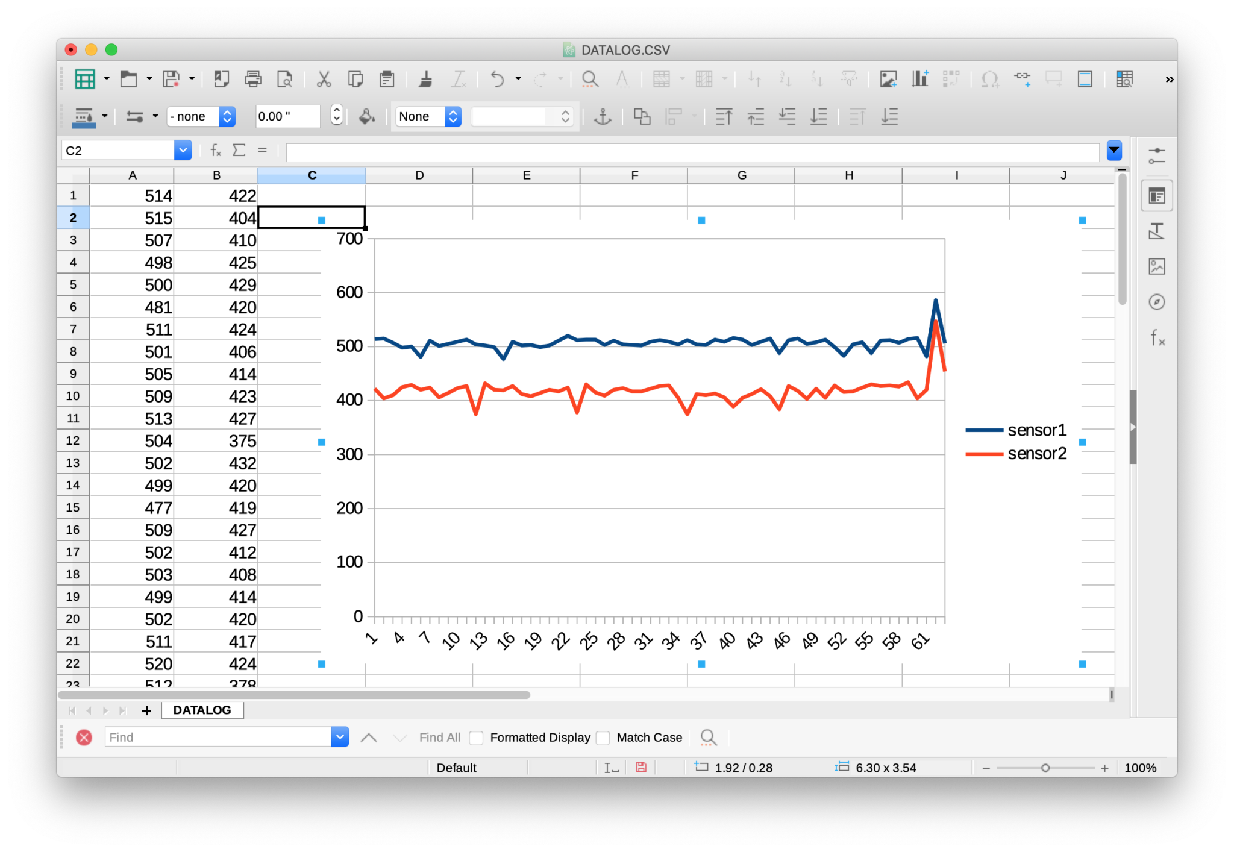Click the Cut scissors icon
This screenshot has width=1234, height=852.
[x=324, y=79]
